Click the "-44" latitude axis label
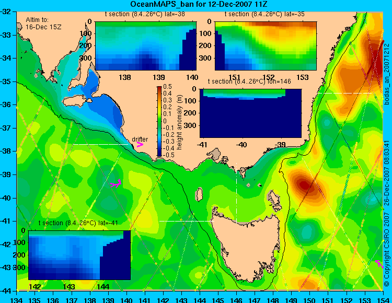 [6, 290]
